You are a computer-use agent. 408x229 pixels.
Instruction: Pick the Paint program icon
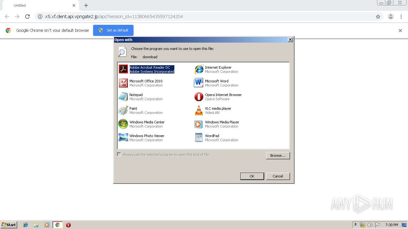(x=123, y=110)
